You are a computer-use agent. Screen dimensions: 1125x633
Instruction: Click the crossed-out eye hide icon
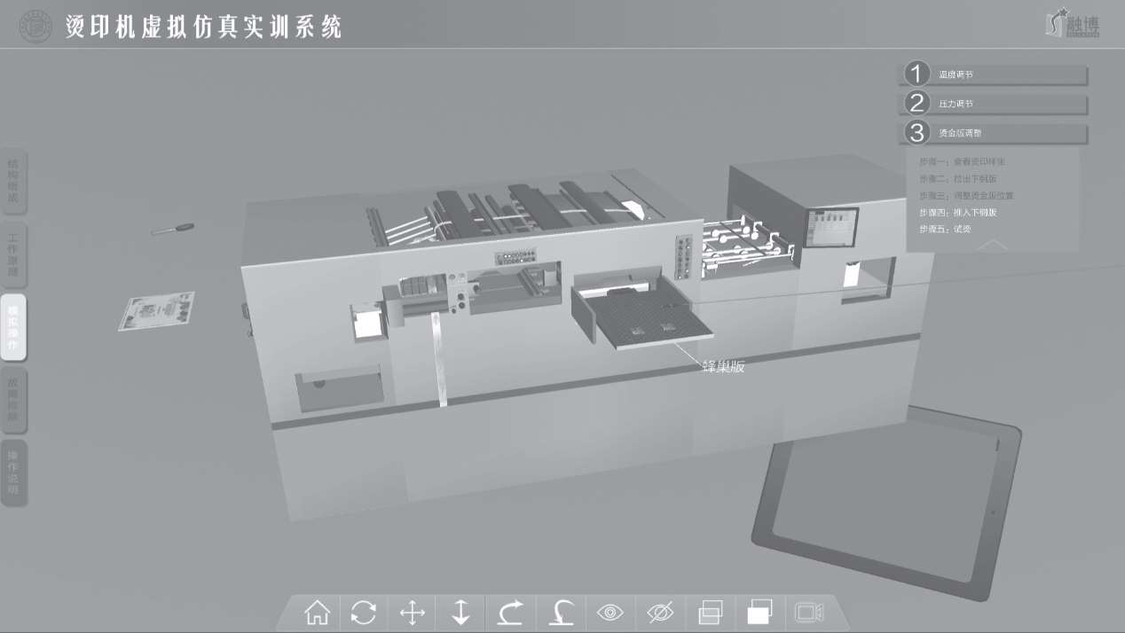[x=660, y=613]
